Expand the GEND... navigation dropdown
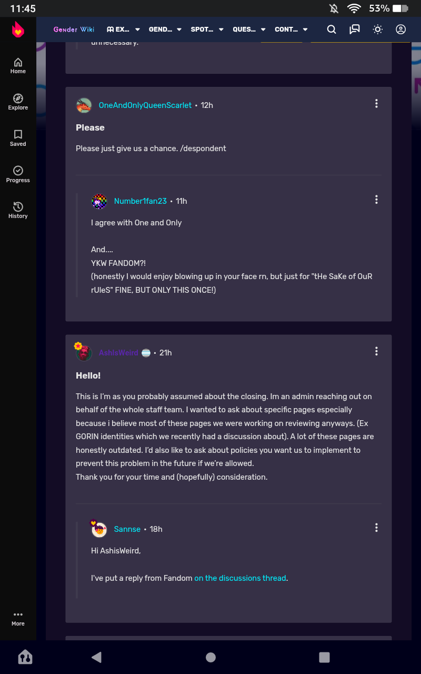The image size is (421, 674). (165, 29)
